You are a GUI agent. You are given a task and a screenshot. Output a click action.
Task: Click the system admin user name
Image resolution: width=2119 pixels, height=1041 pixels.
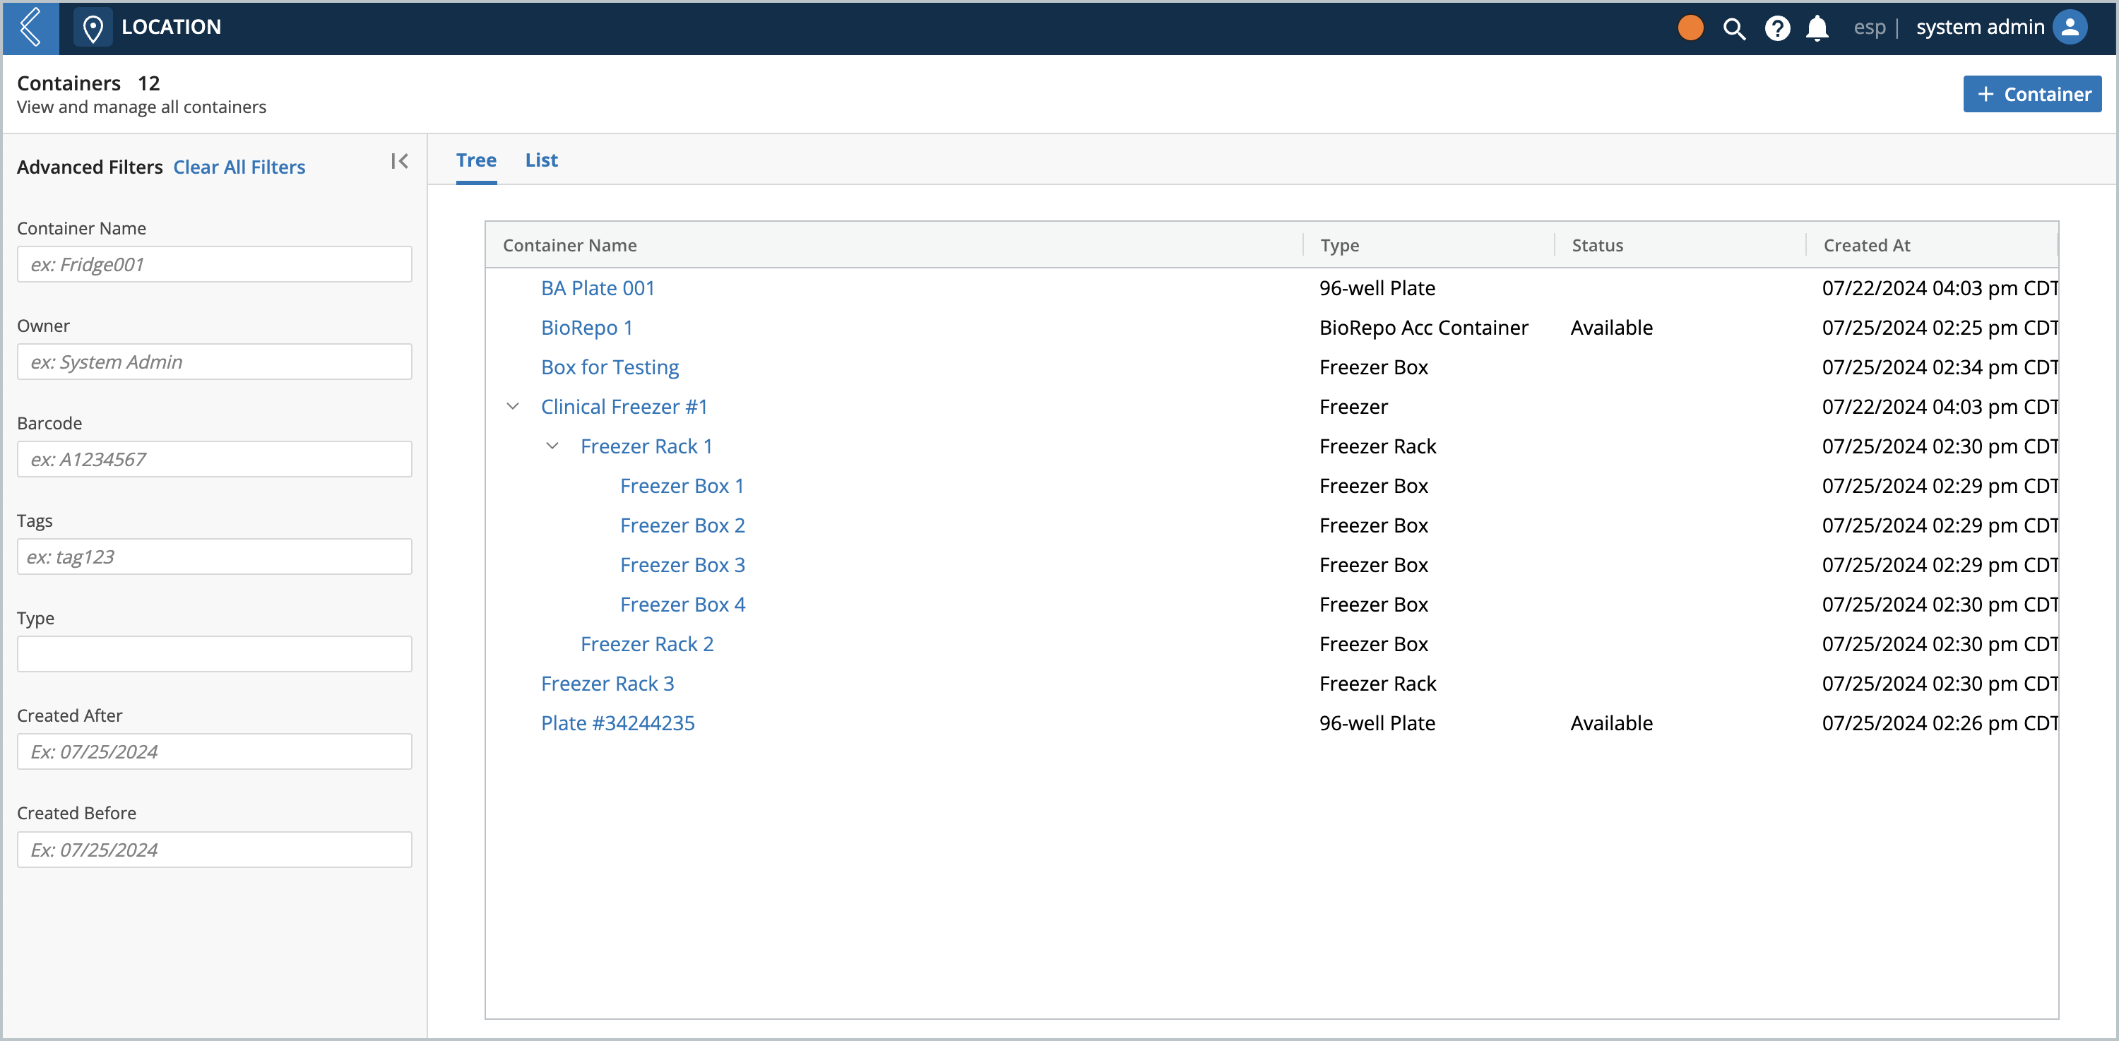1979,27
